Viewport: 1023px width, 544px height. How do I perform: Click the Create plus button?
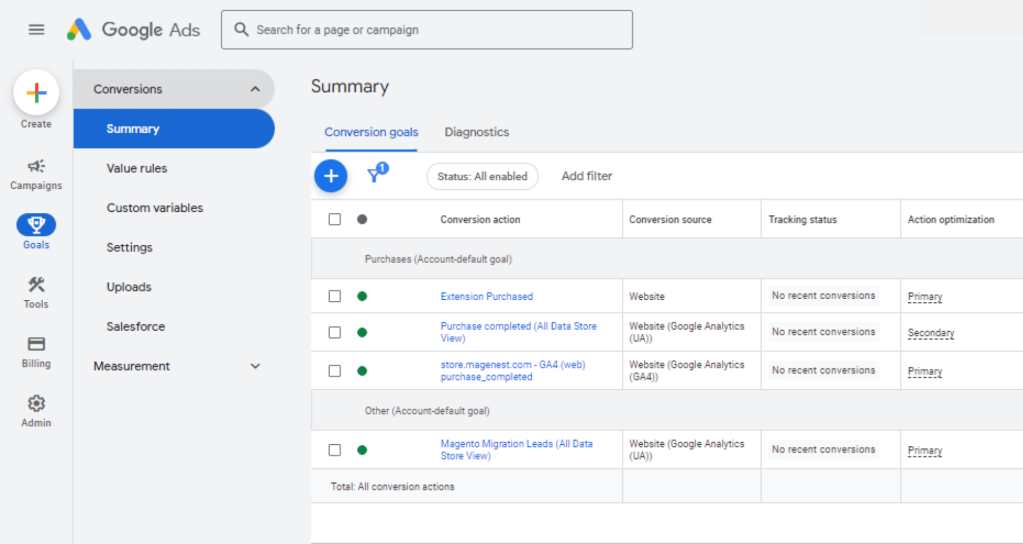tap(36, 93)
